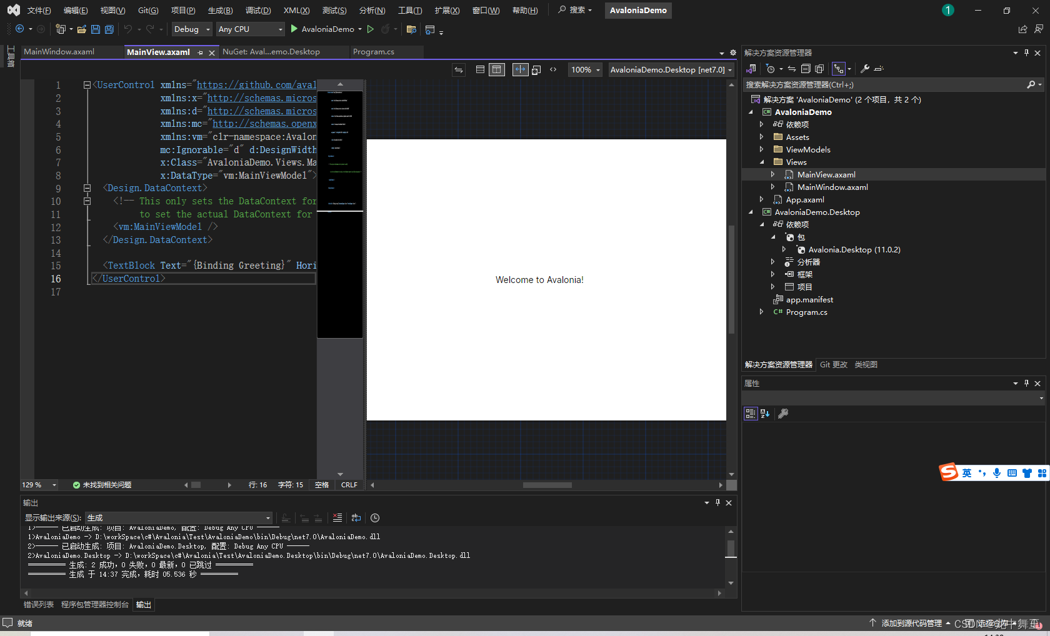Viewport: 1050px width, 636px height.
Task: Select App.axaml in Solution Explorer
Action: tap(805, 199)
